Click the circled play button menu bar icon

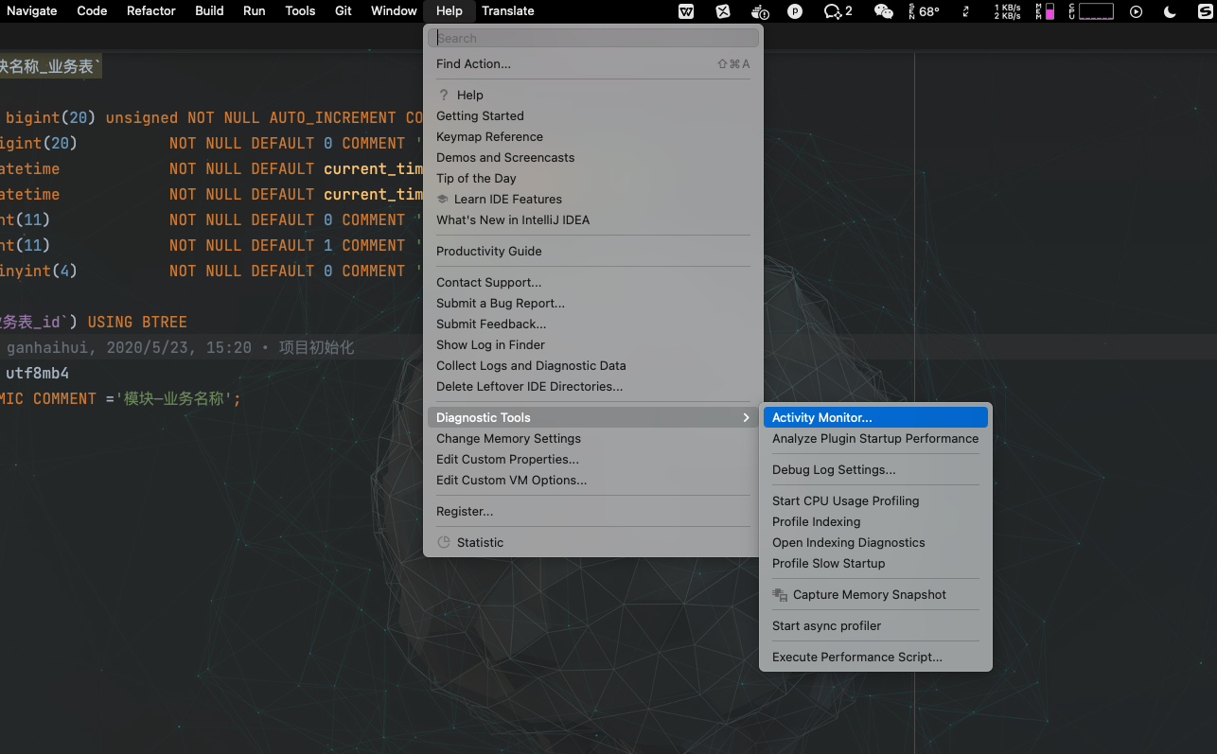point(1137,11)
